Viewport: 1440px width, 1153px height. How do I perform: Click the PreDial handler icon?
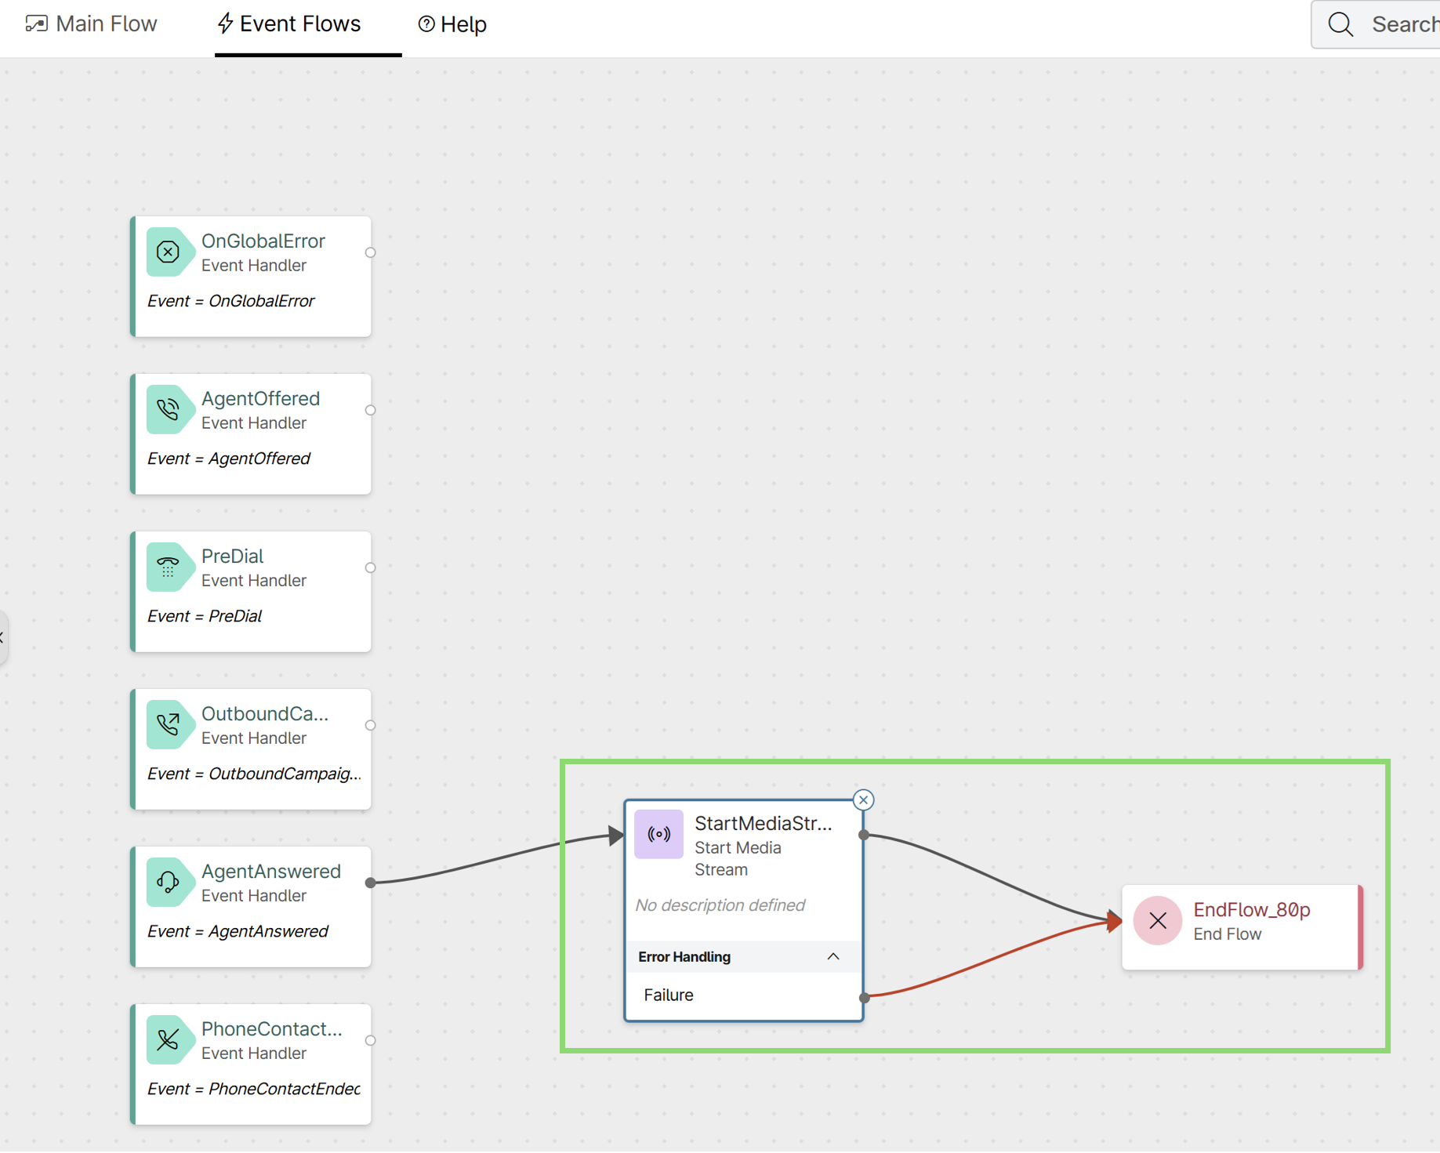(168, 567)
